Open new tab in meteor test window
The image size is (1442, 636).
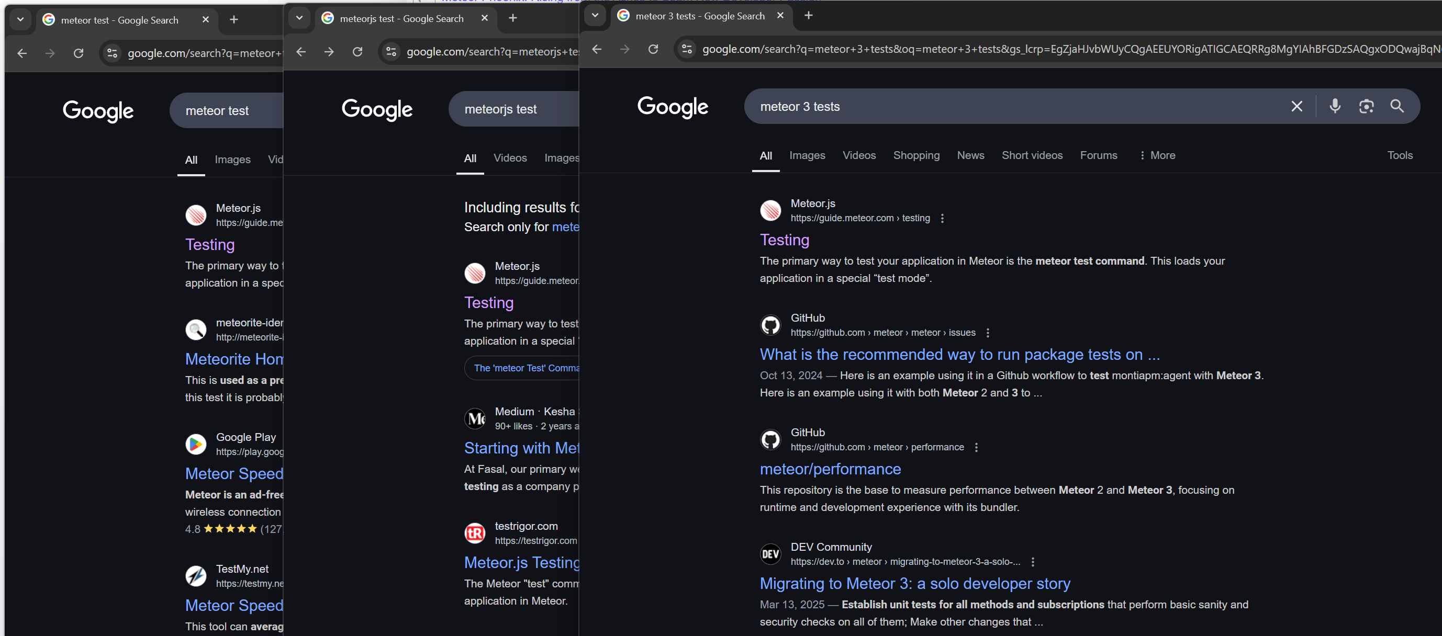point(234,19)
